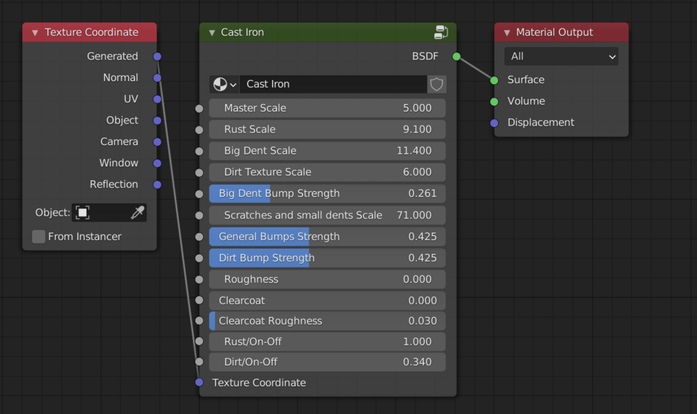The image size is (697, 414).
Task: Open the node tree browse sphere icon
Action: click(x=224, y=84)
